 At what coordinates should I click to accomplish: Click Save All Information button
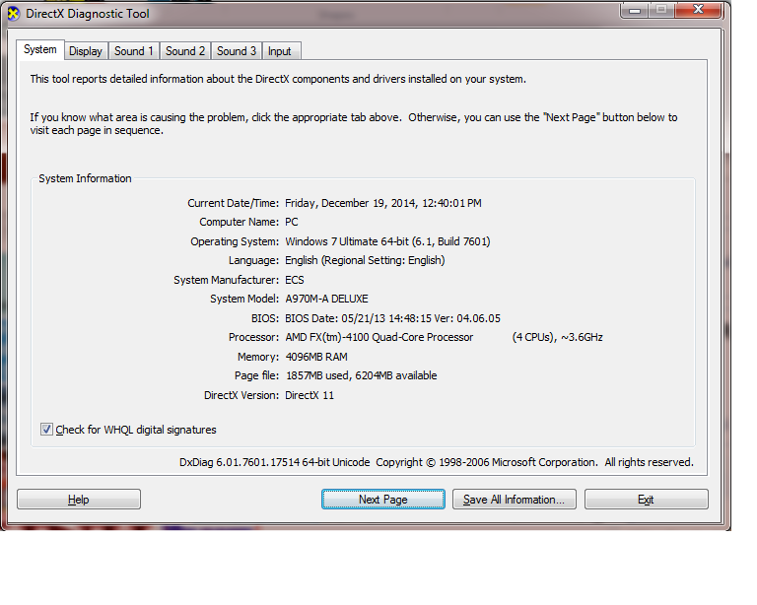point(515,500)
